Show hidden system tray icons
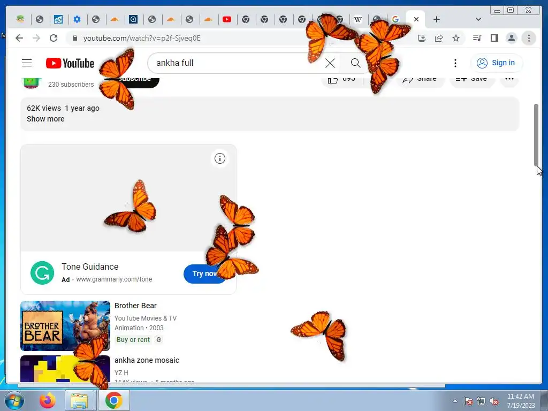Screen dimensions: 548x411 pos(455,401)
